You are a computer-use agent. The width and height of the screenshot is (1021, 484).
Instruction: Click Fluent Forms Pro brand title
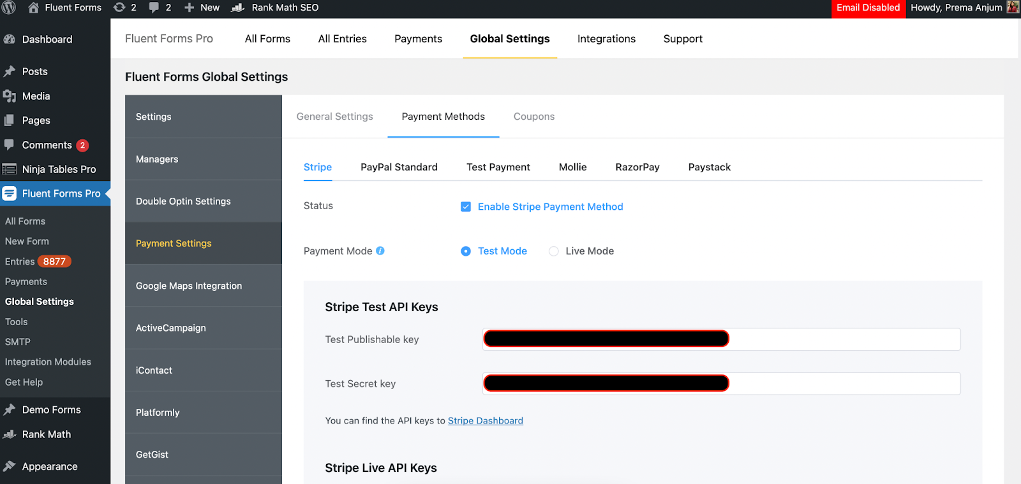[x=169, y=39]
